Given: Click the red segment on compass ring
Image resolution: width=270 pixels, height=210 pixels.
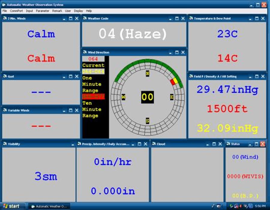Looking at the screenshot, I should click(x=172, y=82).
